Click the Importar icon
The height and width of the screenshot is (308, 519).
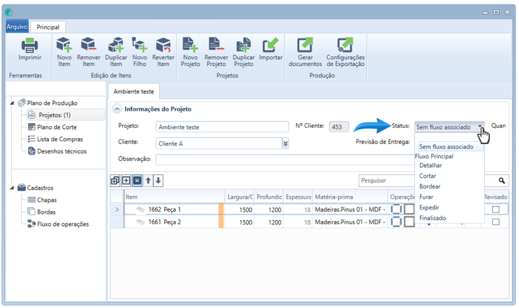click(x=270, y=45)
